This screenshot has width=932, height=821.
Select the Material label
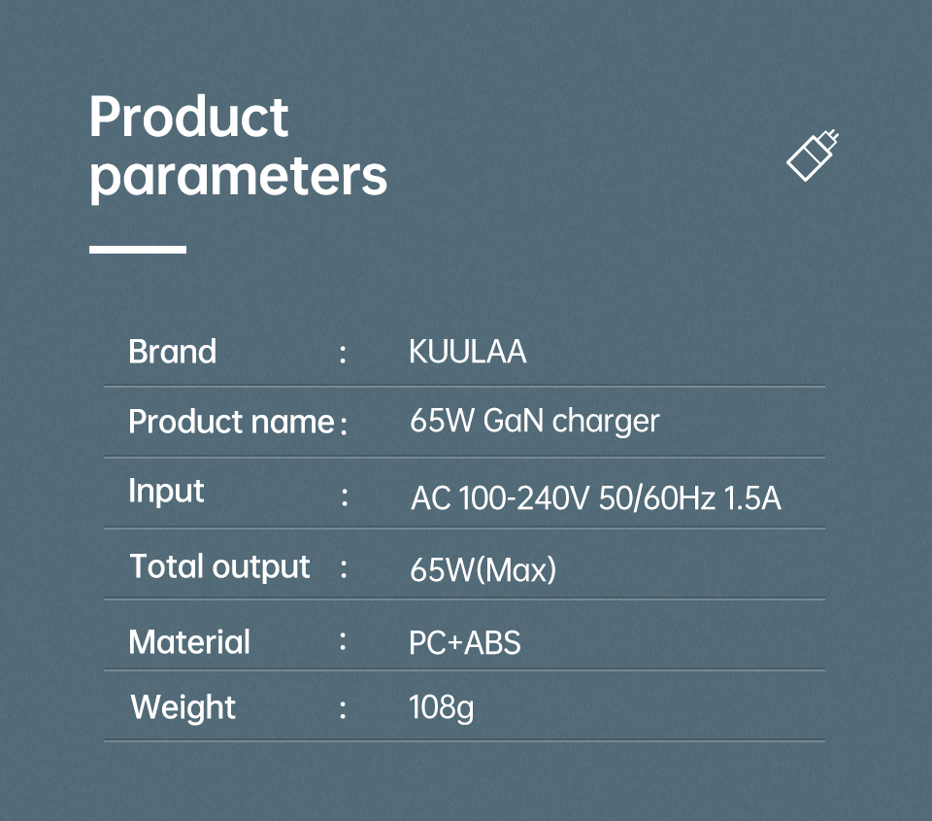click(x=189, y=642)
